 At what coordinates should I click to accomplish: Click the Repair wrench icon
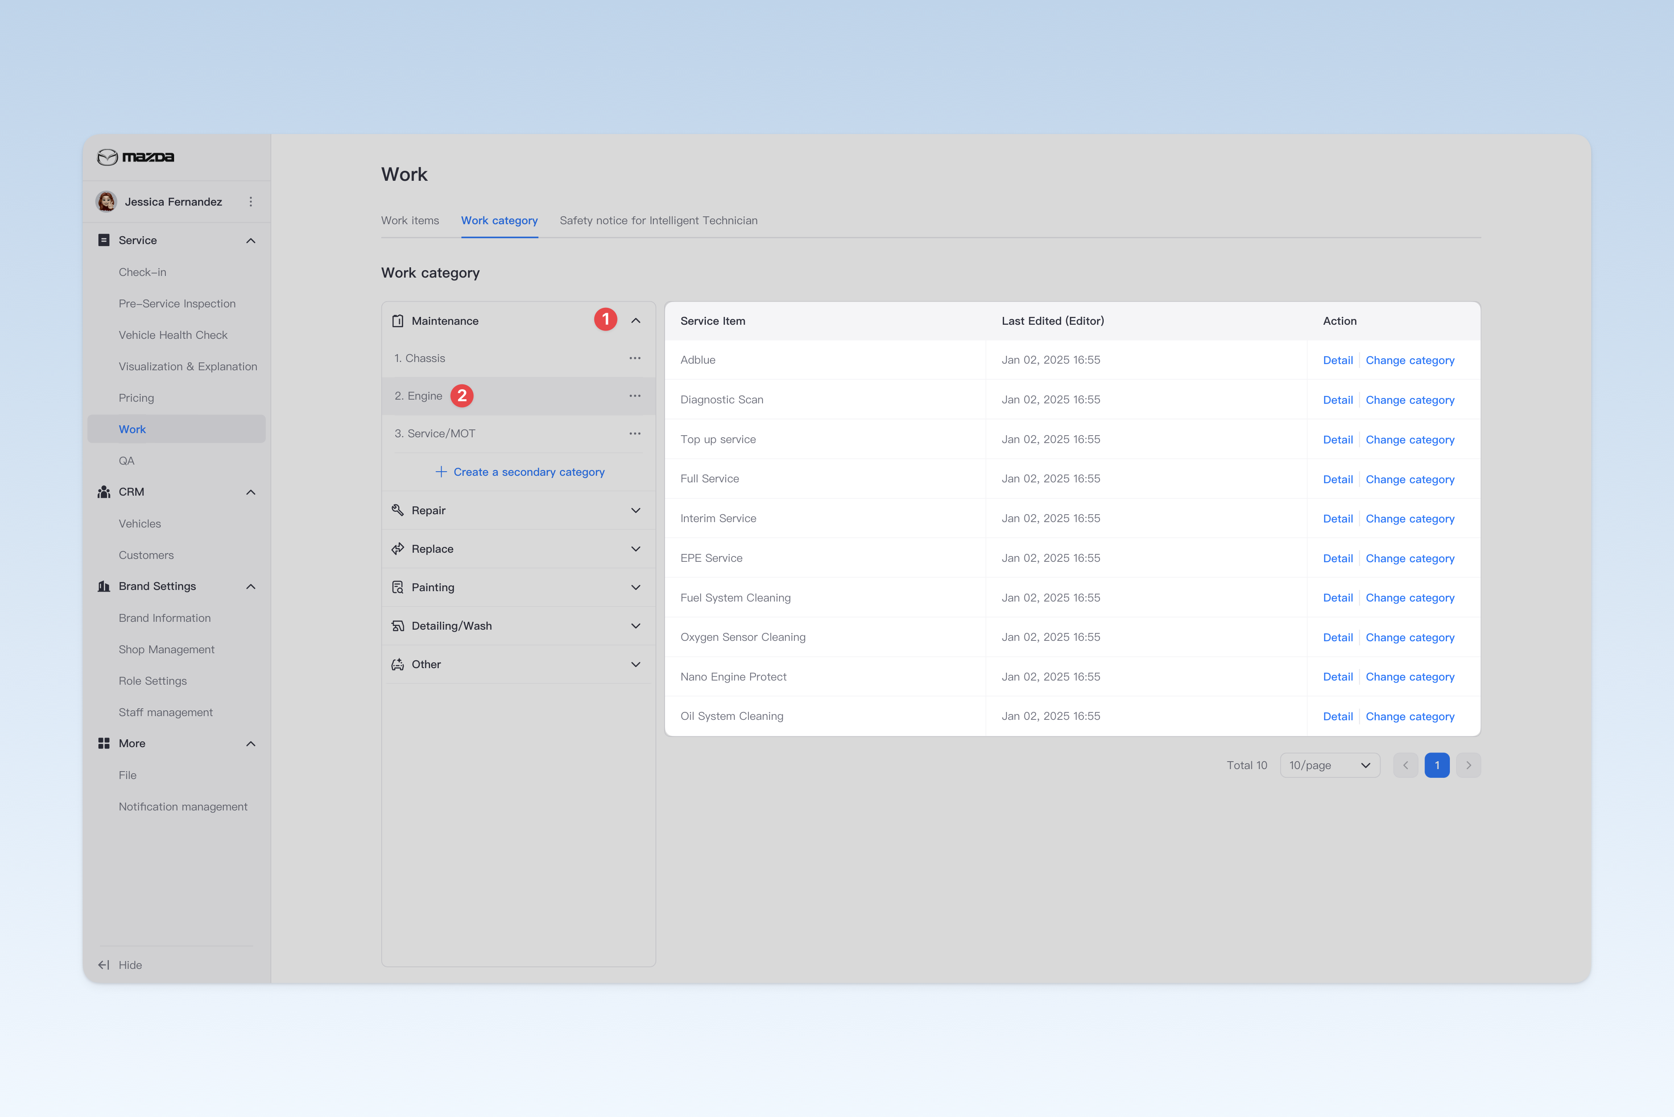(397, 510)
